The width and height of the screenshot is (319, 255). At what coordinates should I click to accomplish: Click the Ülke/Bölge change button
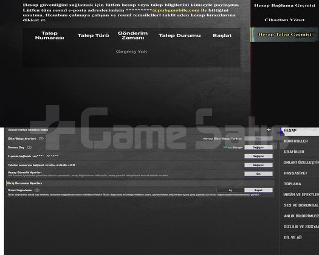(258, 138)
